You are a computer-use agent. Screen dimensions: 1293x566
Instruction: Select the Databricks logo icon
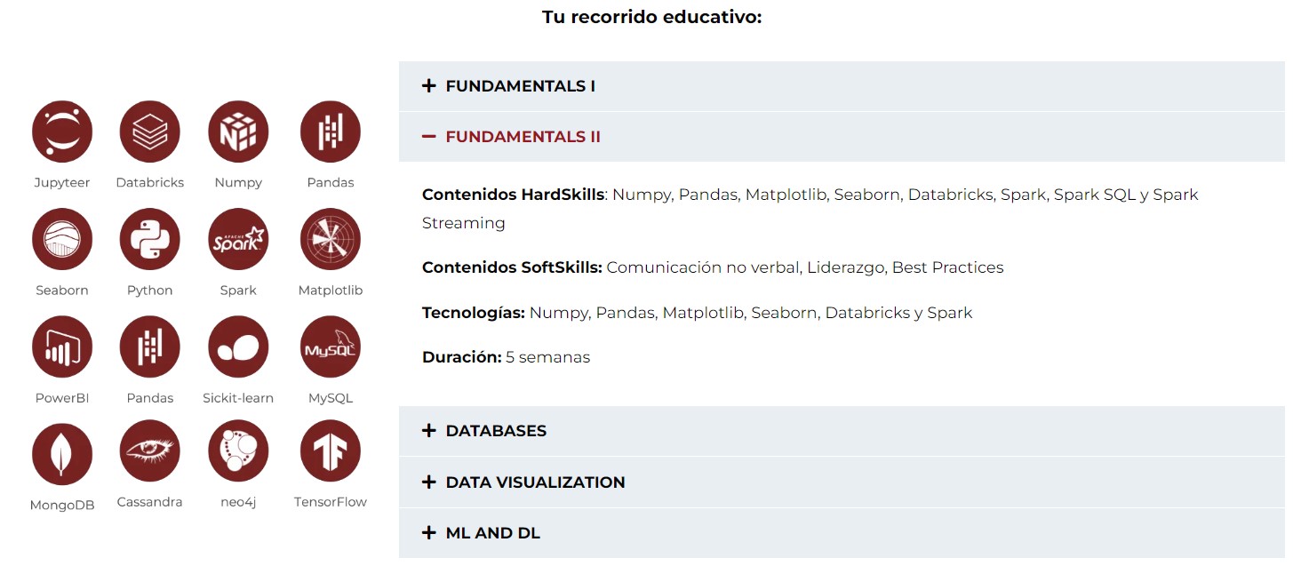tap(150, 132)
